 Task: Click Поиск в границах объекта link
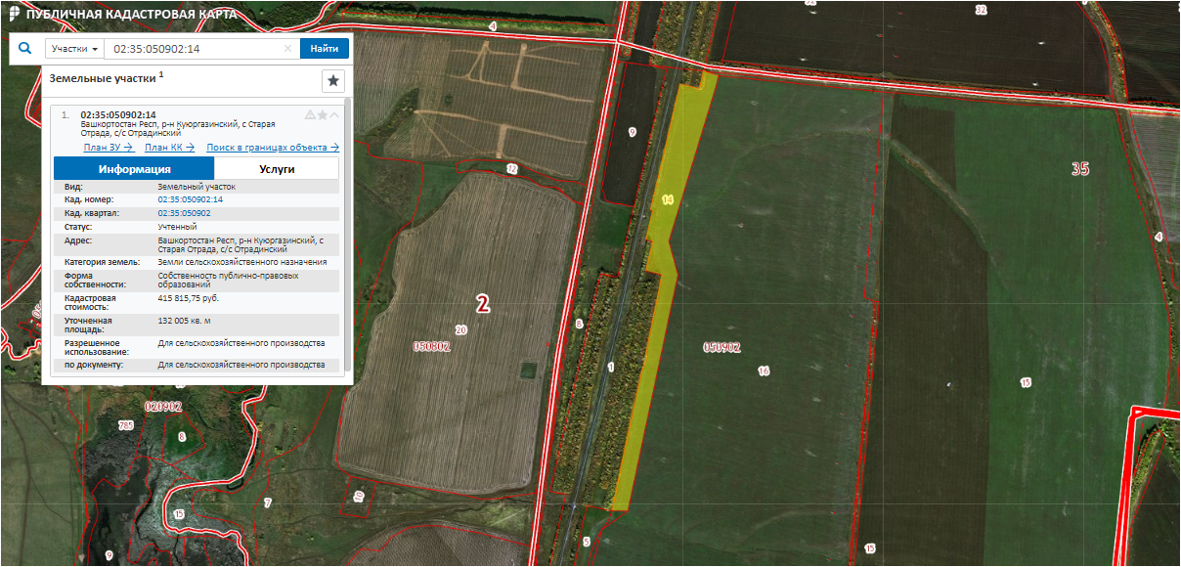coord(272,148)
